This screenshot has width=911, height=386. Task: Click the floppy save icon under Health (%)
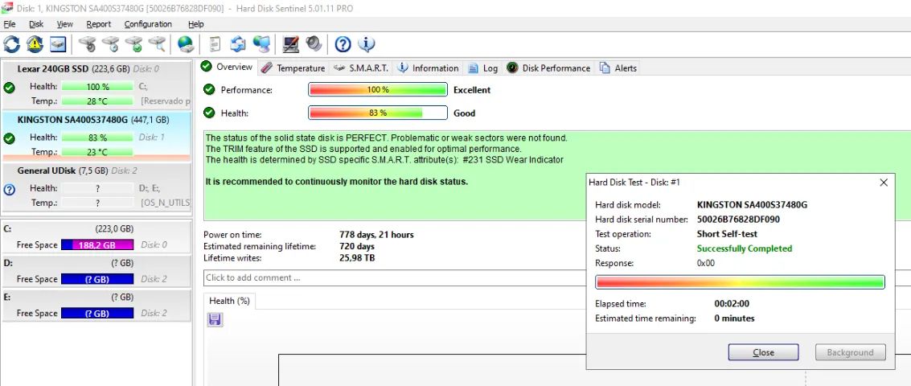click(215, 319)
